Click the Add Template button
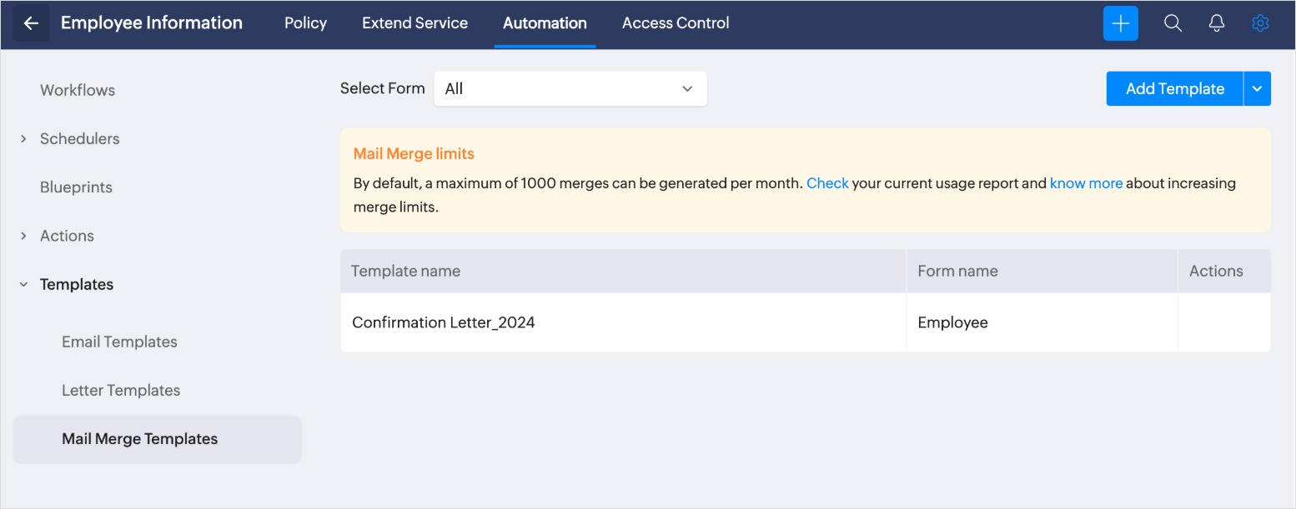Screen dimensions: 1296x509 (1174, 89)
